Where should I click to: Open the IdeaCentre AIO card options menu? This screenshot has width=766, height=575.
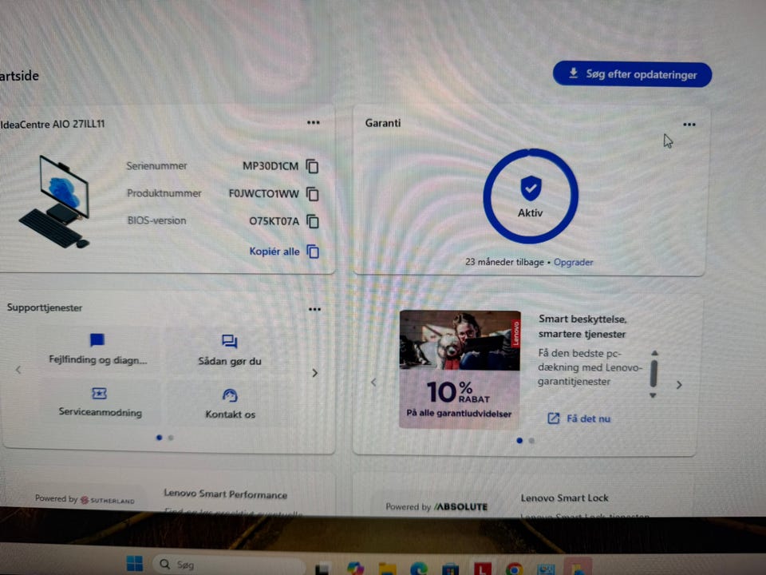click(313, 122)
